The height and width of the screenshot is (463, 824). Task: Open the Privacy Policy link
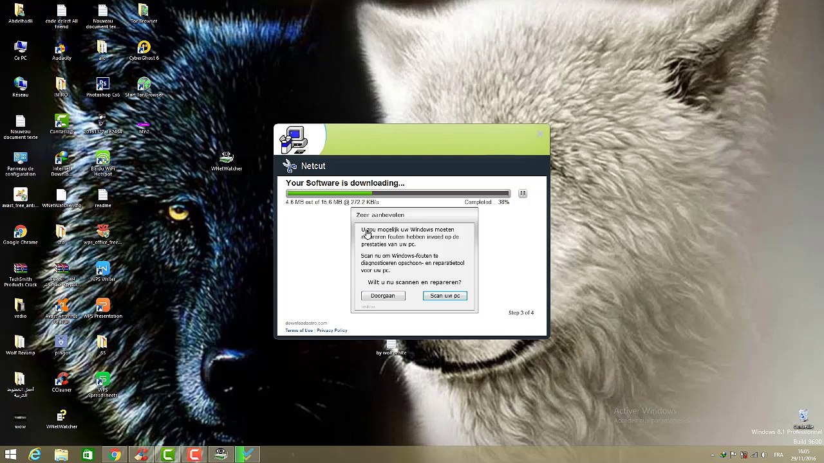pyautogui.click(x=332, y=331)
